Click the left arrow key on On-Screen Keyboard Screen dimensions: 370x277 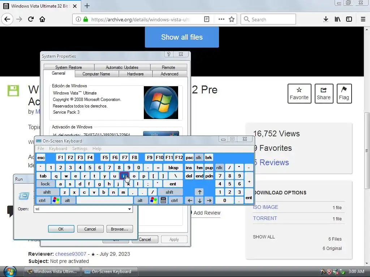[x=190, y=201]
